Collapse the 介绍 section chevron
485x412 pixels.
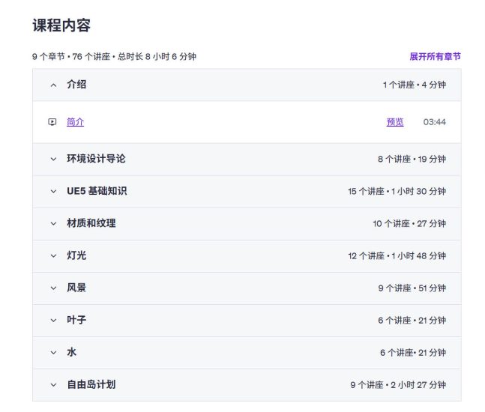(x=53, y=85)
